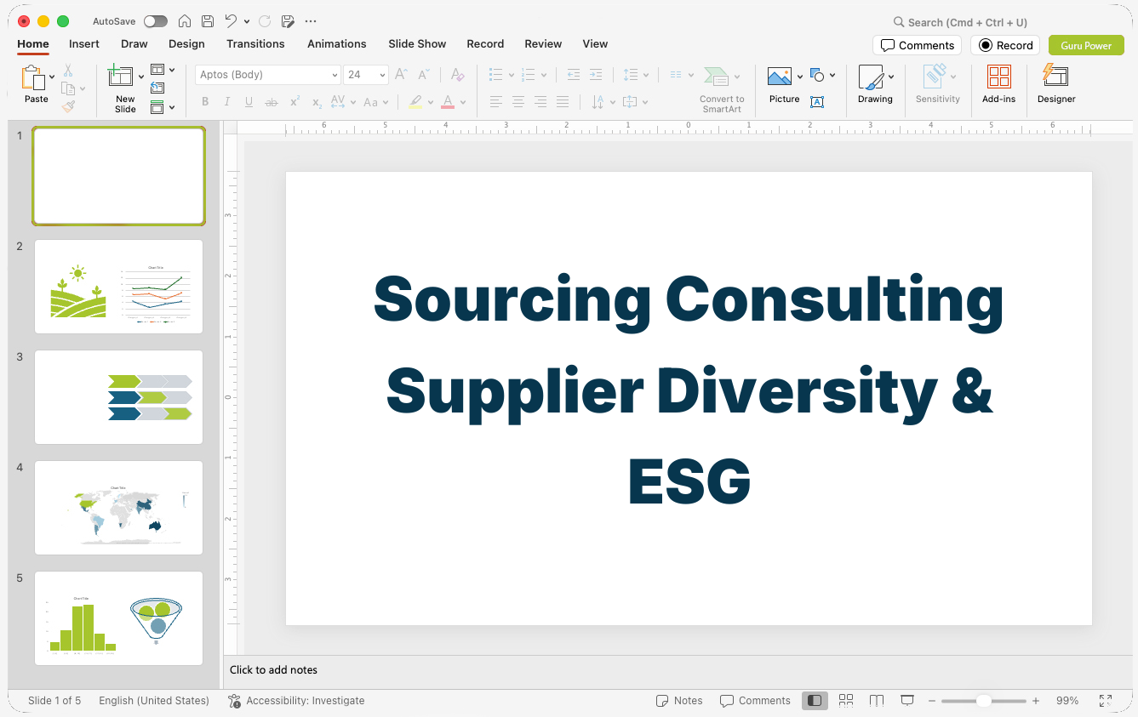Click the Comments button in the ribbon header
The height and width of the screenshot is (717, 1138).
coord(917,45)
